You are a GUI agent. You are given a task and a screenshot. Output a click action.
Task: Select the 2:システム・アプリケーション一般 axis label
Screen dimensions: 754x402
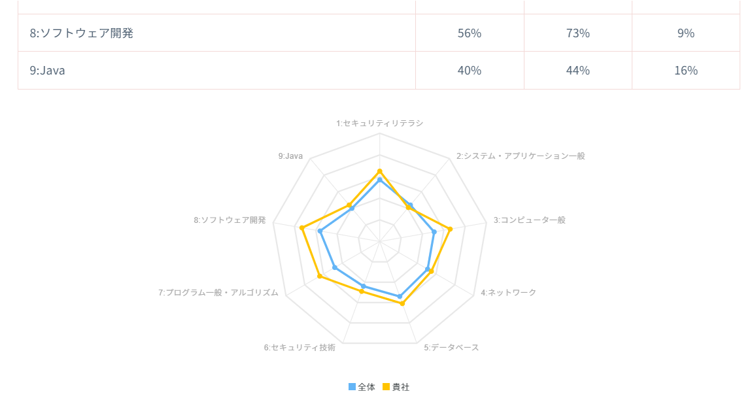(x=521, y=156)
